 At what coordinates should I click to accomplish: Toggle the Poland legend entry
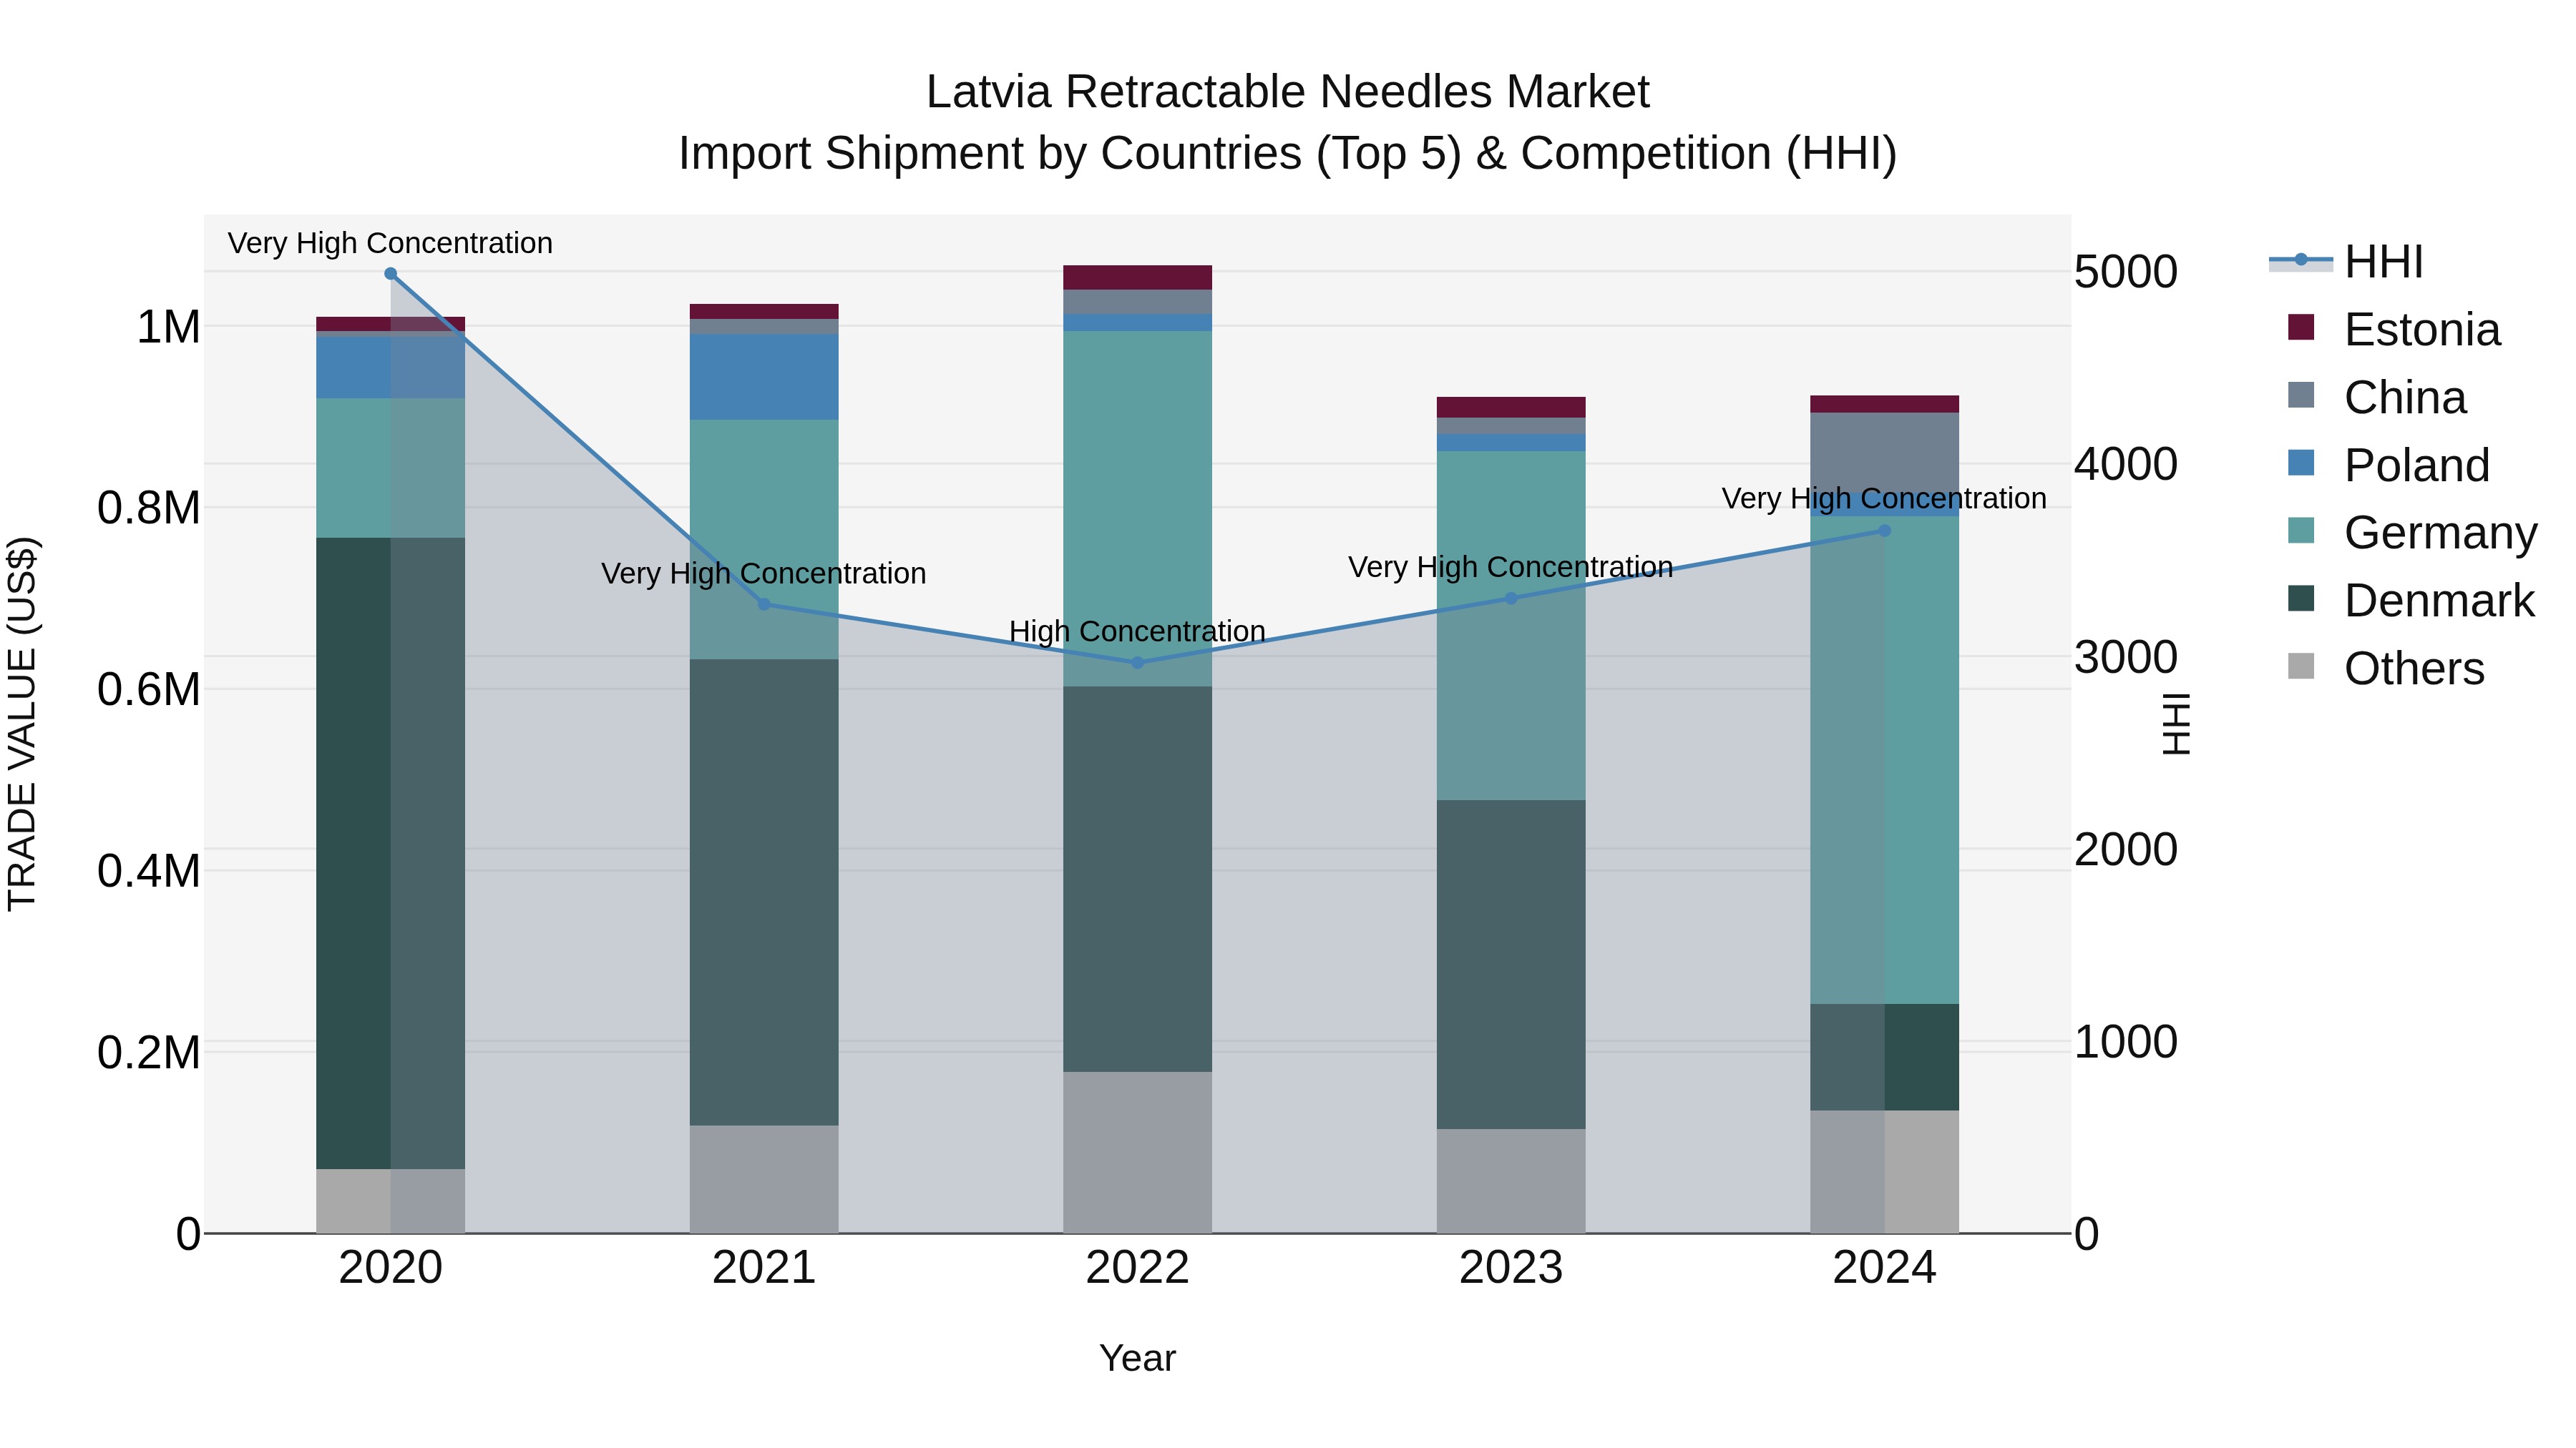click(x=2388, y=466)
